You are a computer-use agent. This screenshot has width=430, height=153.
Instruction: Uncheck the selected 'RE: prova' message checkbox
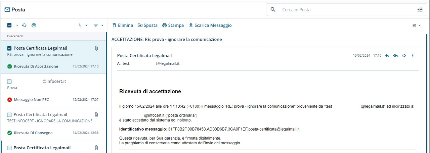click(x=9, y=48)
